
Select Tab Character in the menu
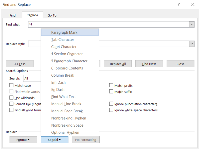pos(70,39)
